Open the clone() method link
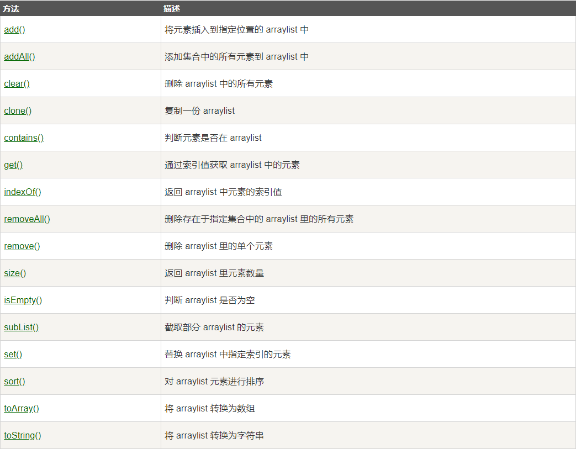 pyautogui.click(x=18, y=110)
